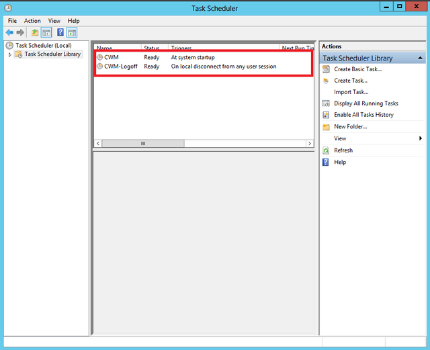Click the Display All Running Tasks icon
Viewport: 430px width, 350px height.
[326, 103]
